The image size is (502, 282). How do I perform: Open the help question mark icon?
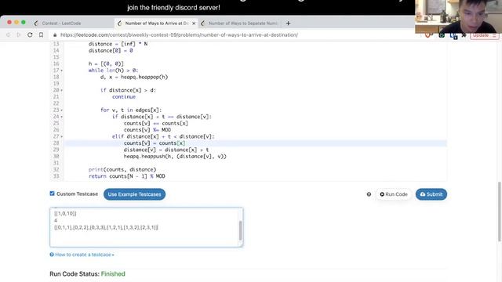click(x=369, y=194)
